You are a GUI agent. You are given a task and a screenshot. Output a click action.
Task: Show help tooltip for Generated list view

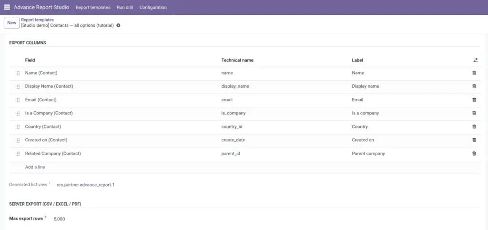click(50, 183)
